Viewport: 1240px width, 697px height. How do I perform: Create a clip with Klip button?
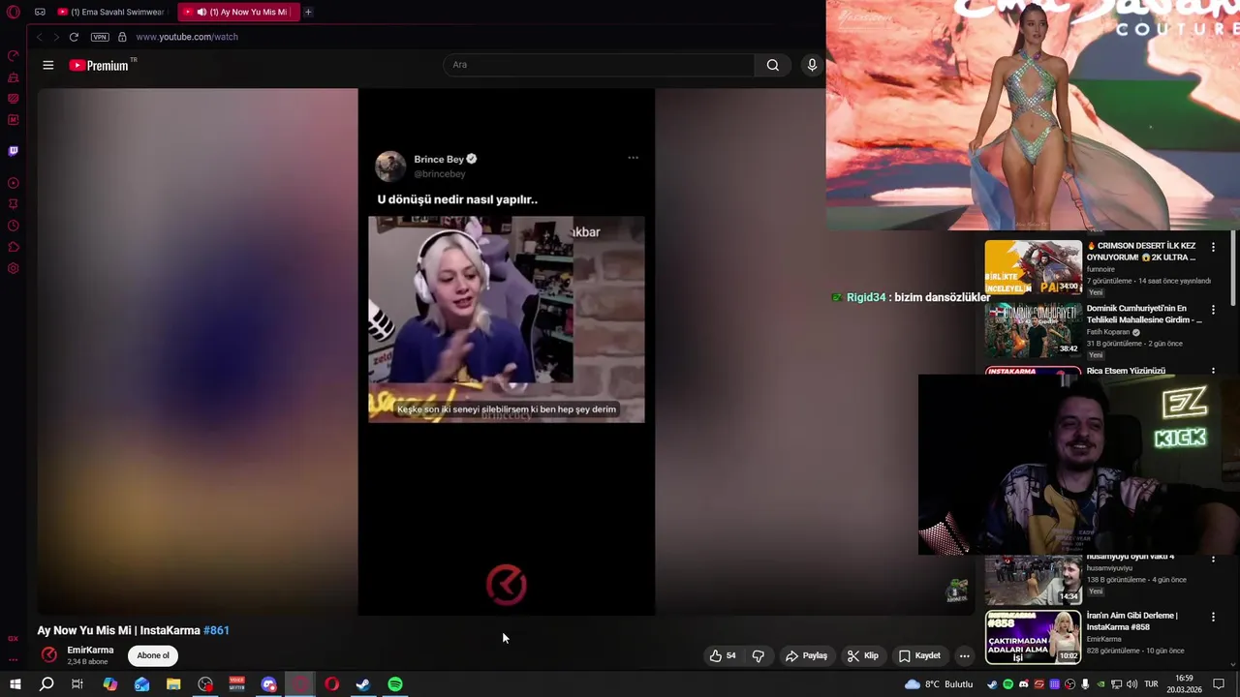(862, 655)
